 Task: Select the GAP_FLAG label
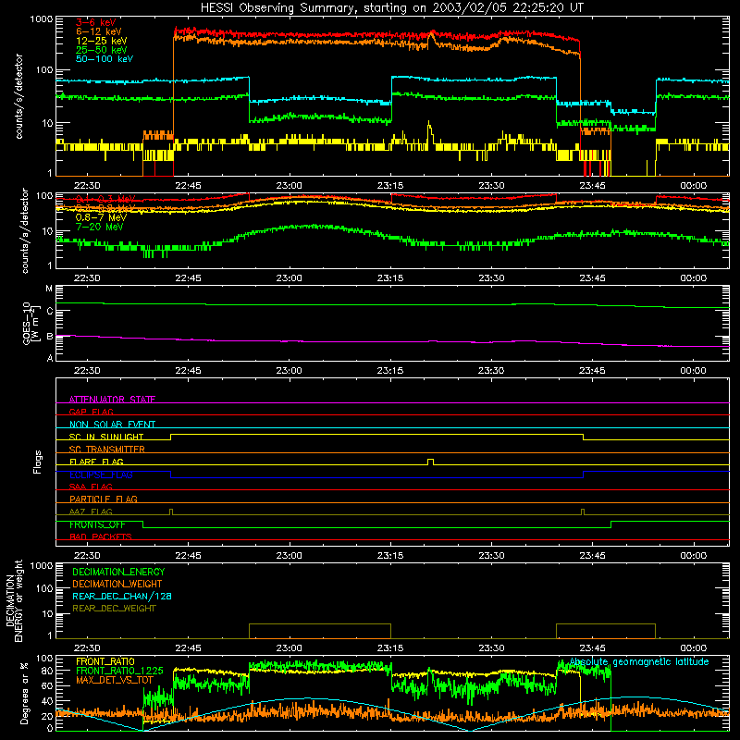point(91,412)
